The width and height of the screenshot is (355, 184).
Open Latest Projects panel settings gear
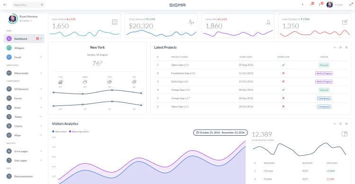click(x=340, y=47)
